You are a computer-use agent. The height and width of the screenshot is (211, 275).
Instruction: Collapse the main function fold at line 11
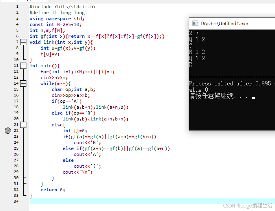[23, 66]
